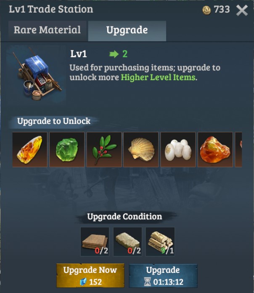Viewport: 254px width, 293px height.
Task: Start the timed Upgrade button
Action: click(163, 276)
